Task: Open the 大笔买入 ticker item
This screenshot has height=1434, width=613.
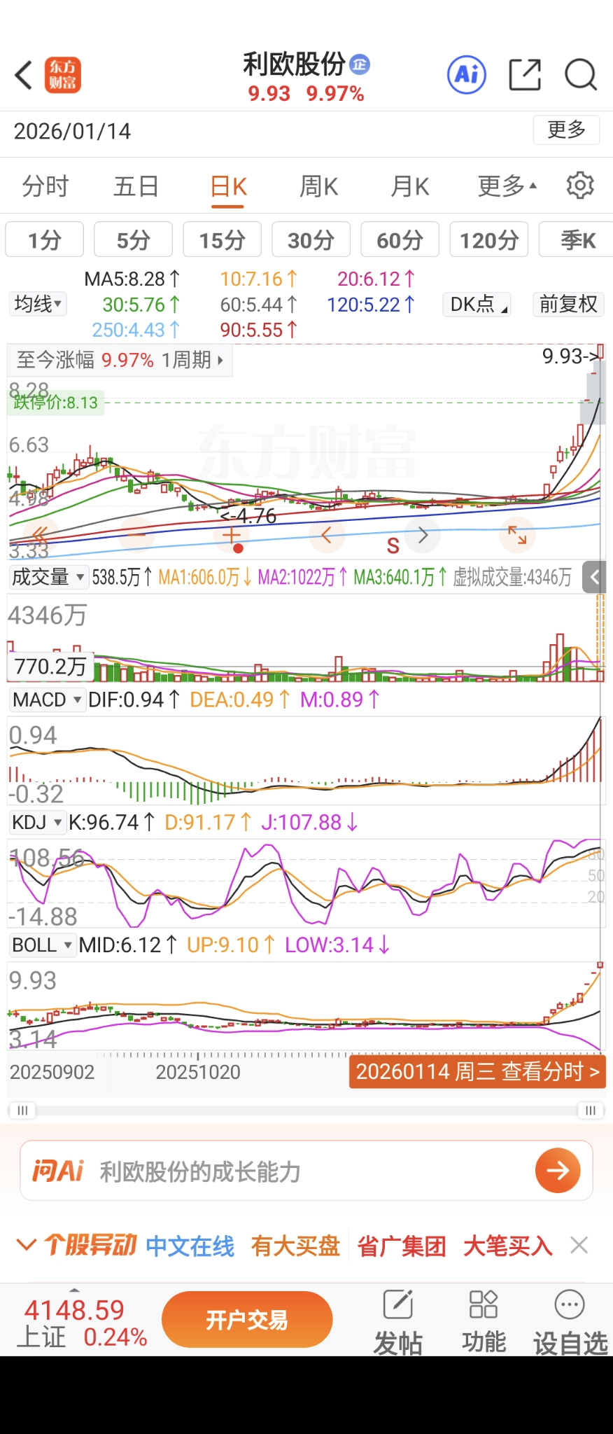Action: point(508,1246)
